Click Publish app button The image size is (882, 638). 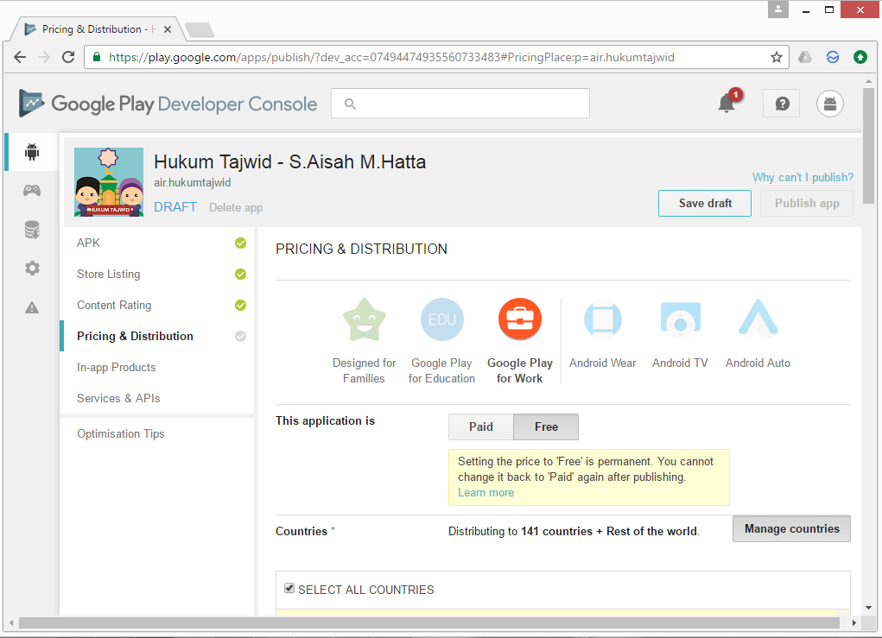click(x=807, y=203)
